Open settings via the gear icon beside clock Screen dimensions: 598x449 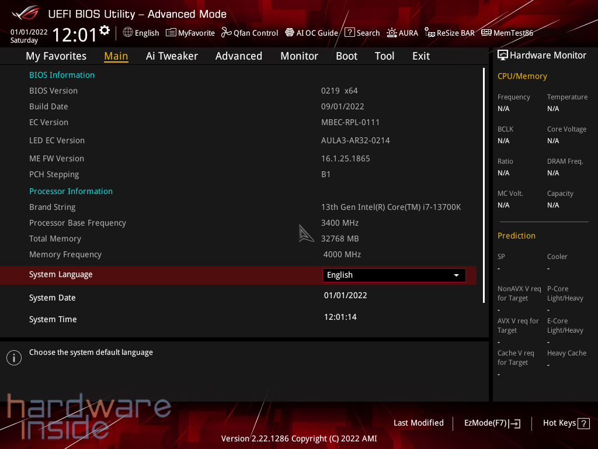105,30
